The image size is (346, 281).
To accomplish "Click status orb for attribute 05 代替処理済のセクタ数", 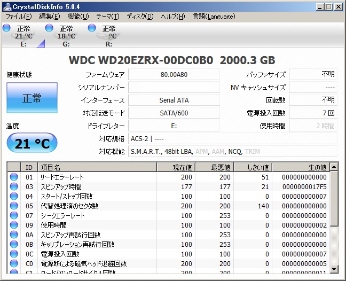I will coord(14,206).
